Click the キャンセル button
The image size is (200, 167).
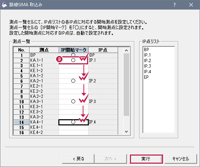pos(180,159)
